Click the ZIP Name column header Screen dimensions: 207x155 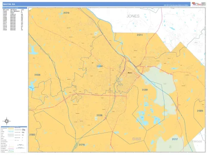[13, 10]
